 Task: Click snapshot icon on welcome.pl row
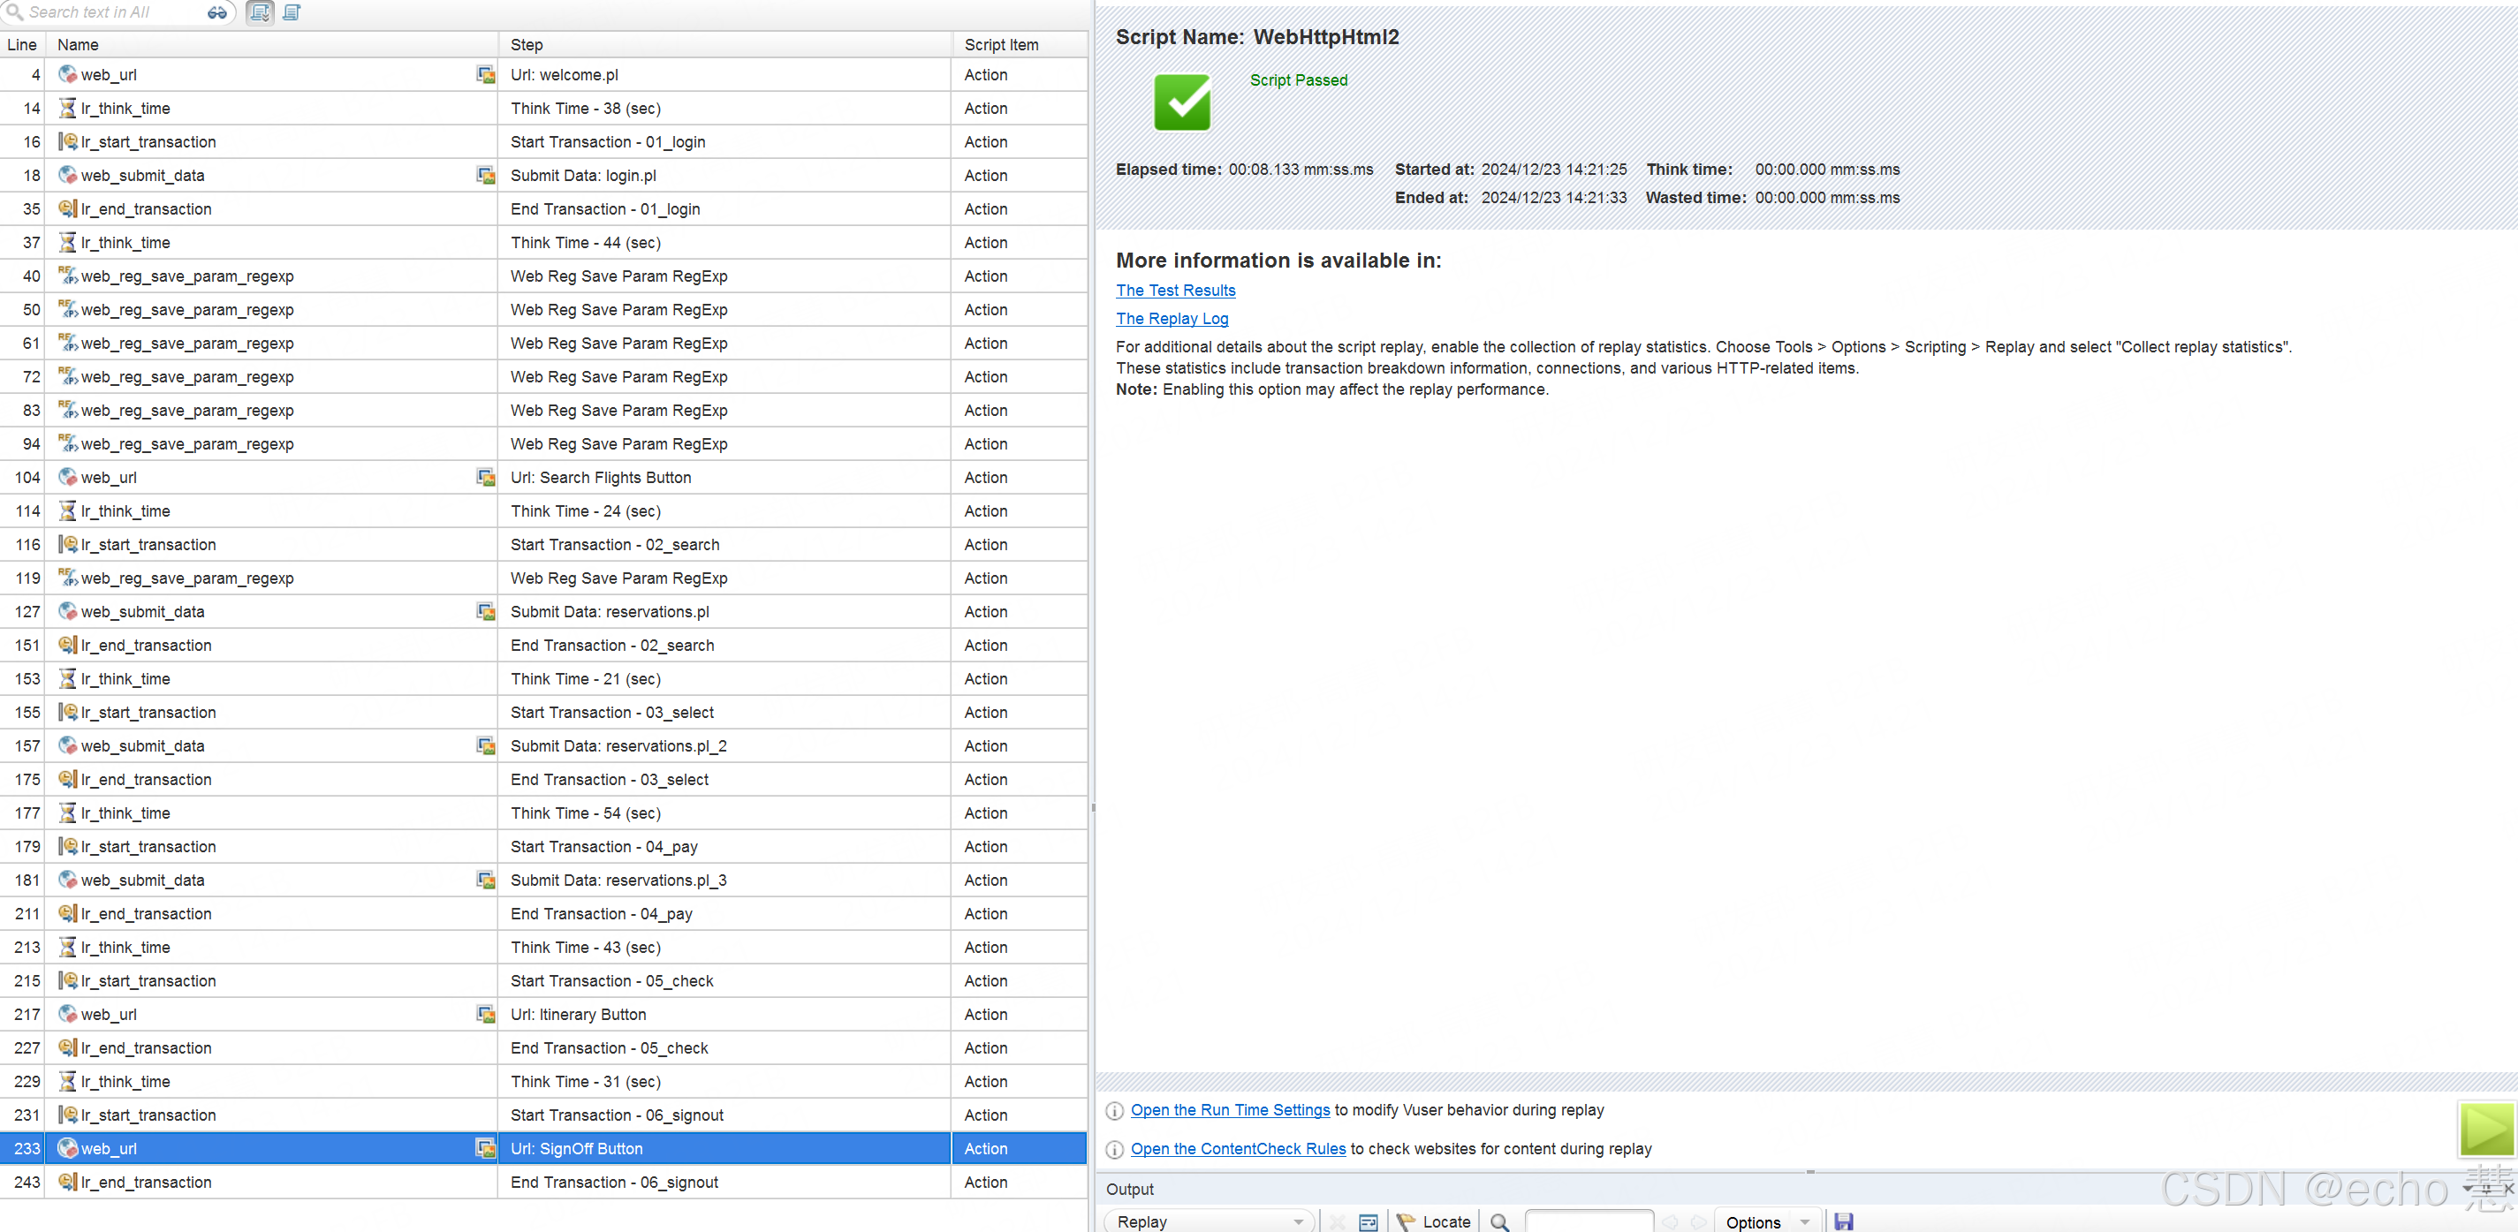(x=485, y=75)
